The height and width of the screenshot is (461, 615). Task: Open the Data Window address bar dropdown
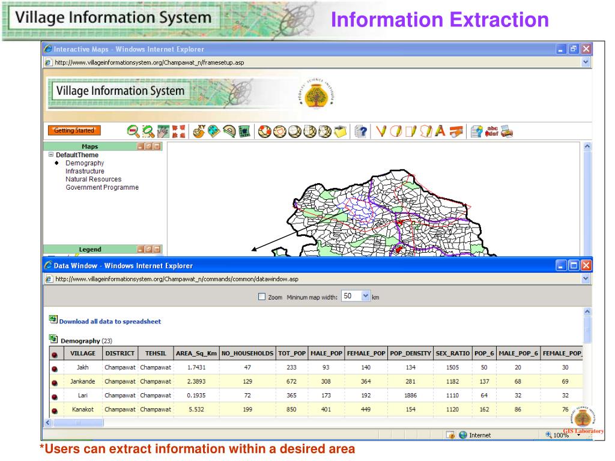586,279
